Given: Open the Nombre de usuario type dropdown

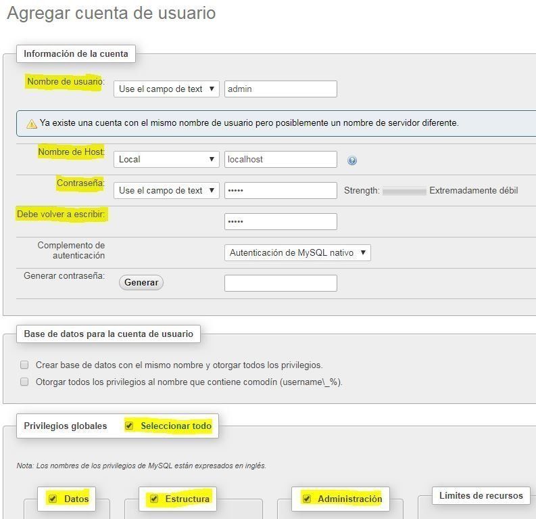Looking at the screenshot, I should 166,89.
